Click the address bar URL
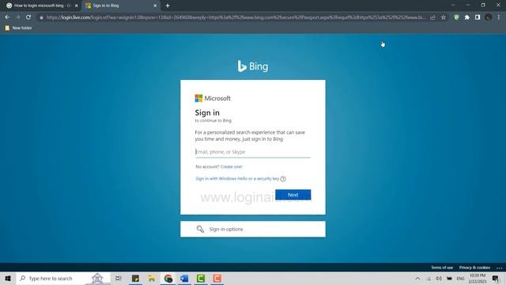The image size is (506, 285). 236,17
